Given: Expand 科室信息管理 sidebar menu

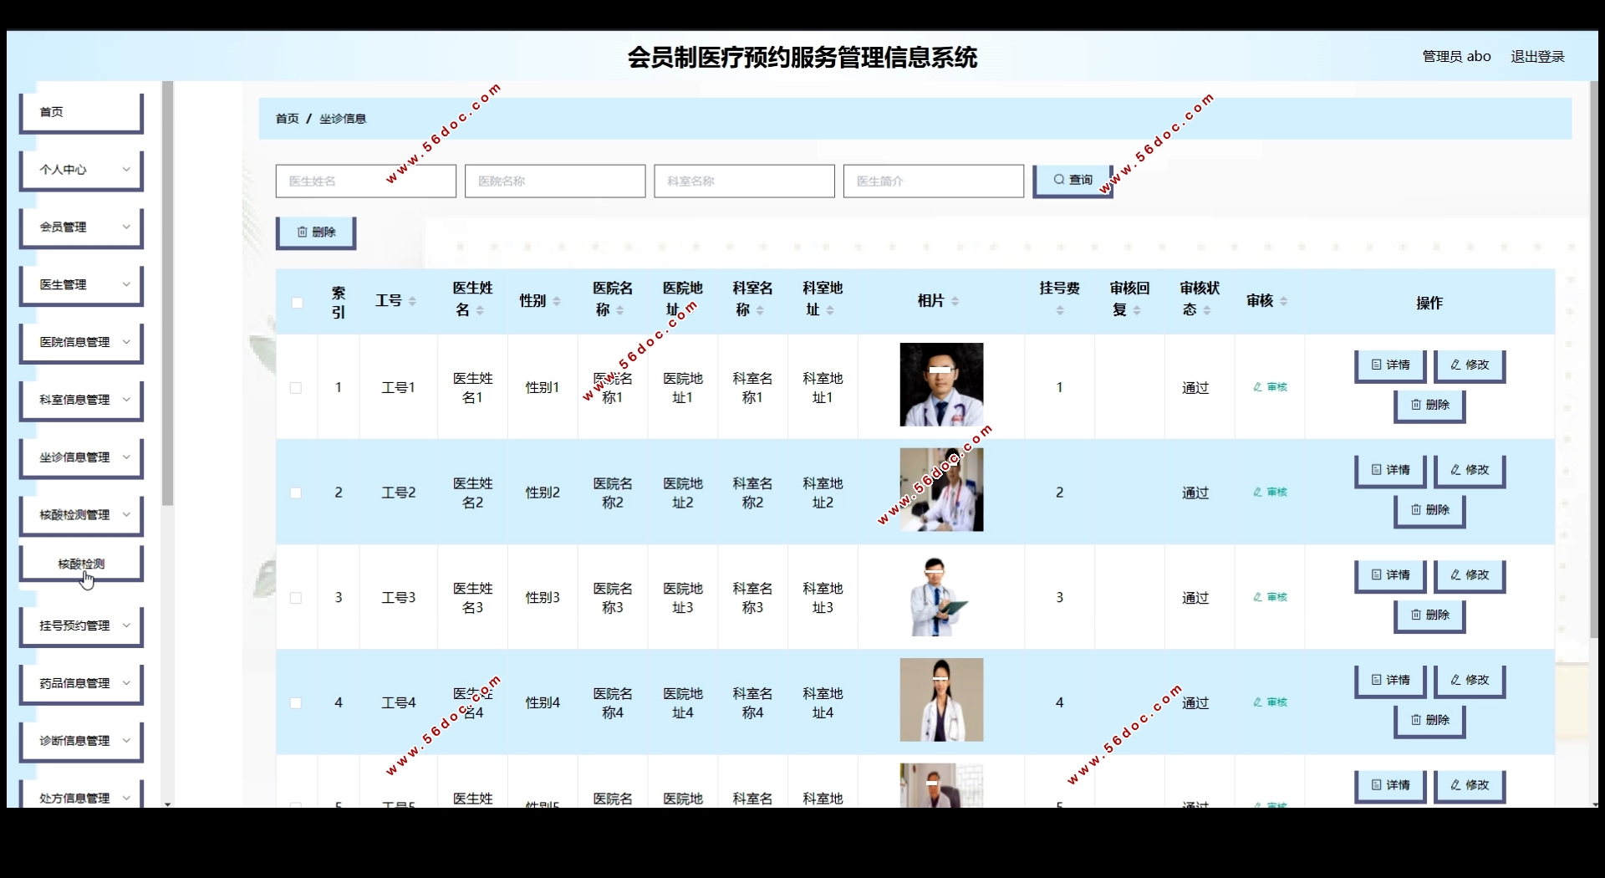Looking at the screenshot, I should point(81,401).
